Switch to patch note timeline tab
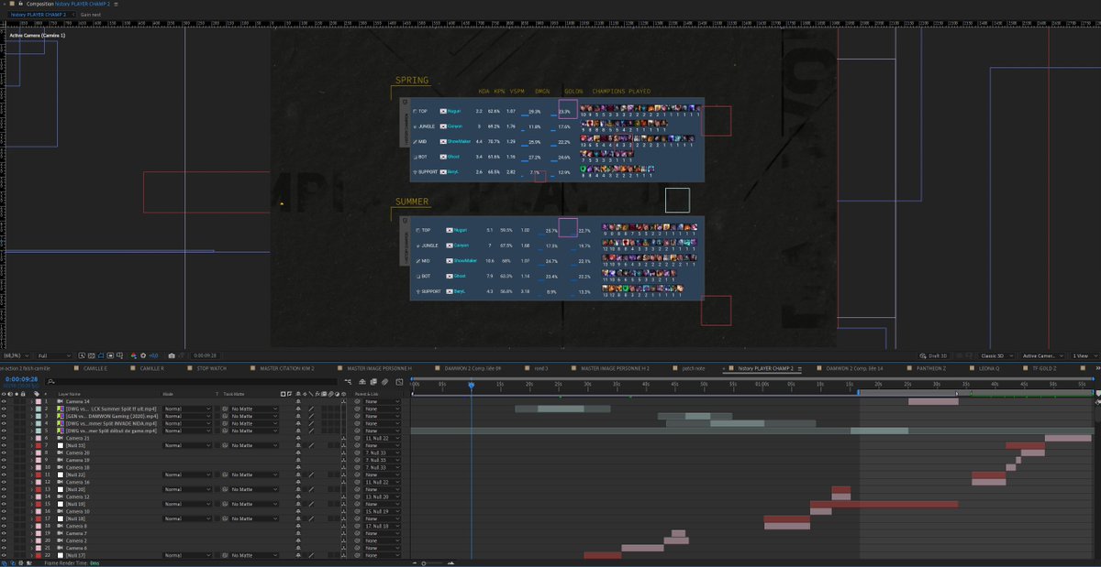Screen dimensions: 1101x567 click(693, 367)
